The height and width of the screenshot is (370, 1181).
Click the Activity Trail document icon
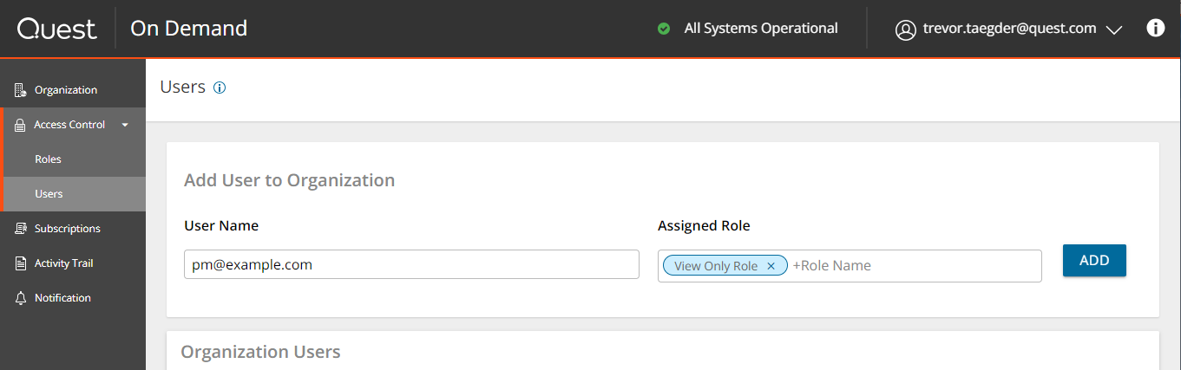tap(21, 263)
